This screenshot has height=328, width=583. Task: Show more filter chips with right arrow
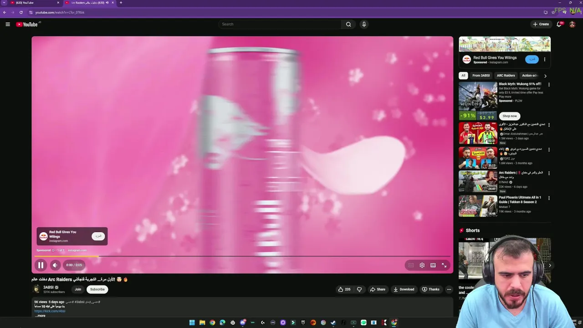point(545,76)
